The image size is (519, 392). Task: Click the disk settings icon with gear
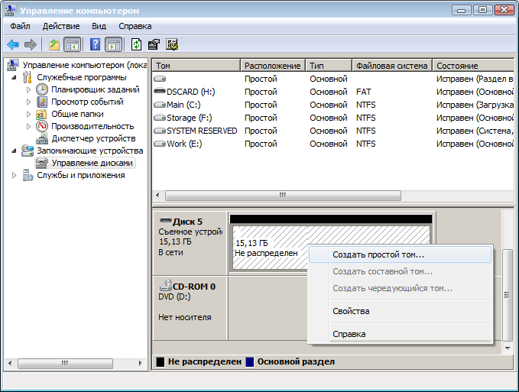171,44
